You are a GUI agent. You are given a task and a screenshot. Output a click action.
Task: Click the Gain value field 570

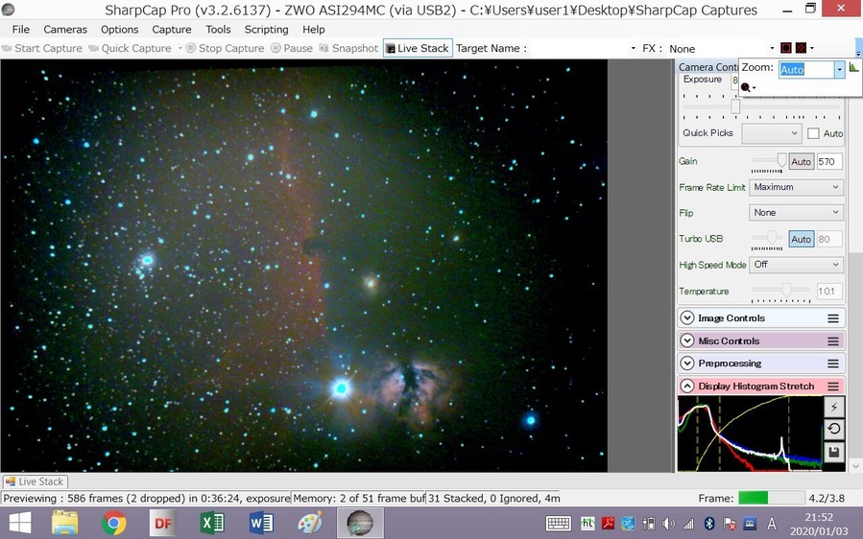point(828,162)
